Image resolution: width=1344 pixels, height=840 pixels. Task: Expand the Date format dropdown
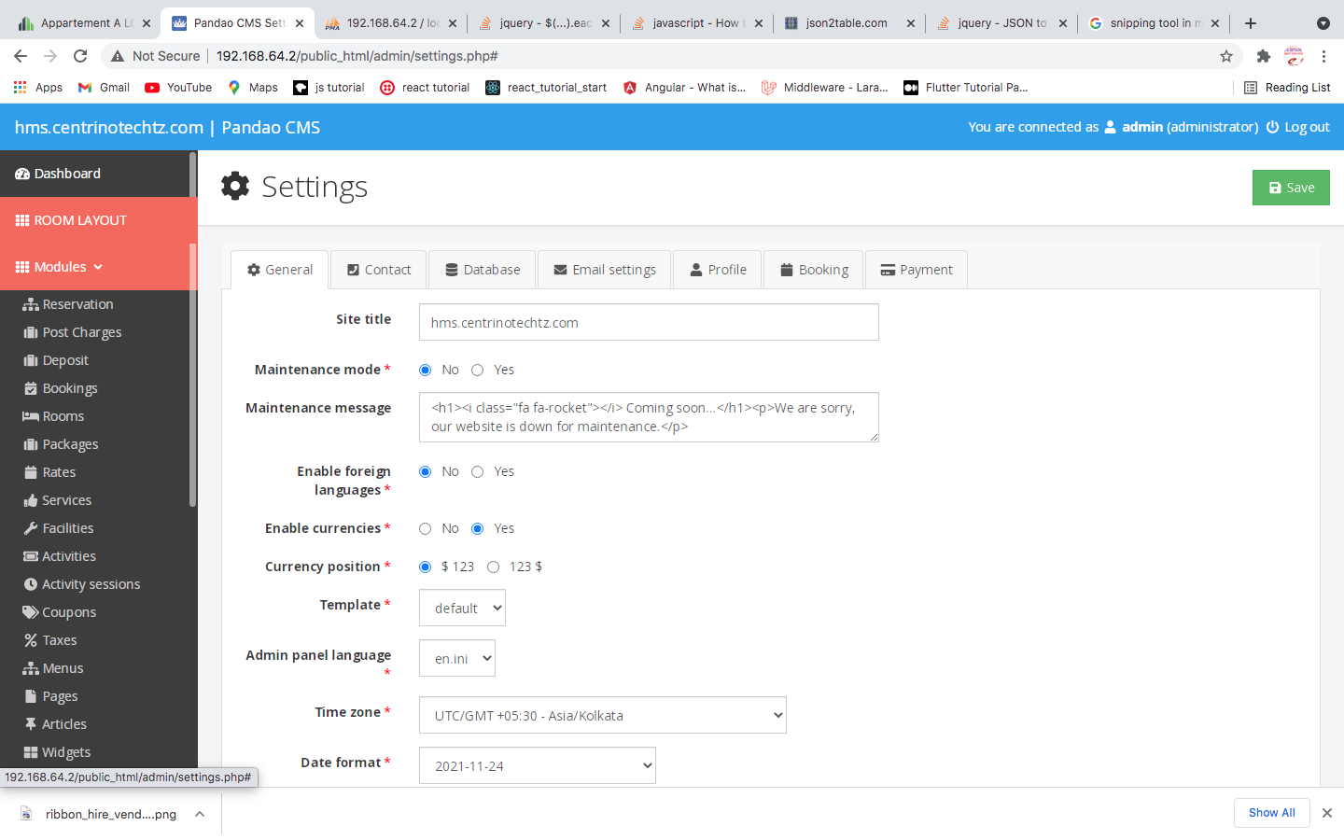(537, 766)
